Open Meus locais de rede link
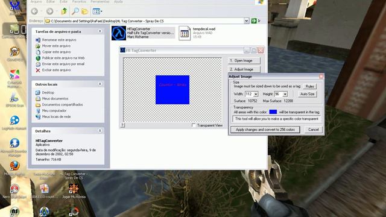The width and height of the screenshot is (386, 217). tap(56, 116)
